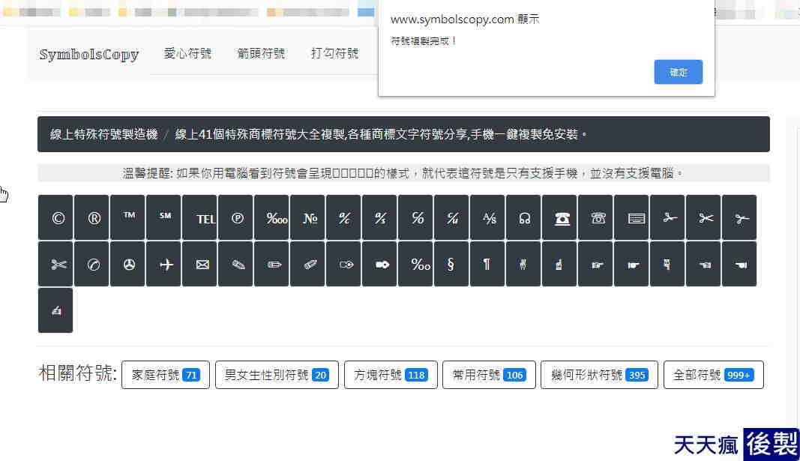
Task: Confirm the alert with 確定 button
Action: 678,72
